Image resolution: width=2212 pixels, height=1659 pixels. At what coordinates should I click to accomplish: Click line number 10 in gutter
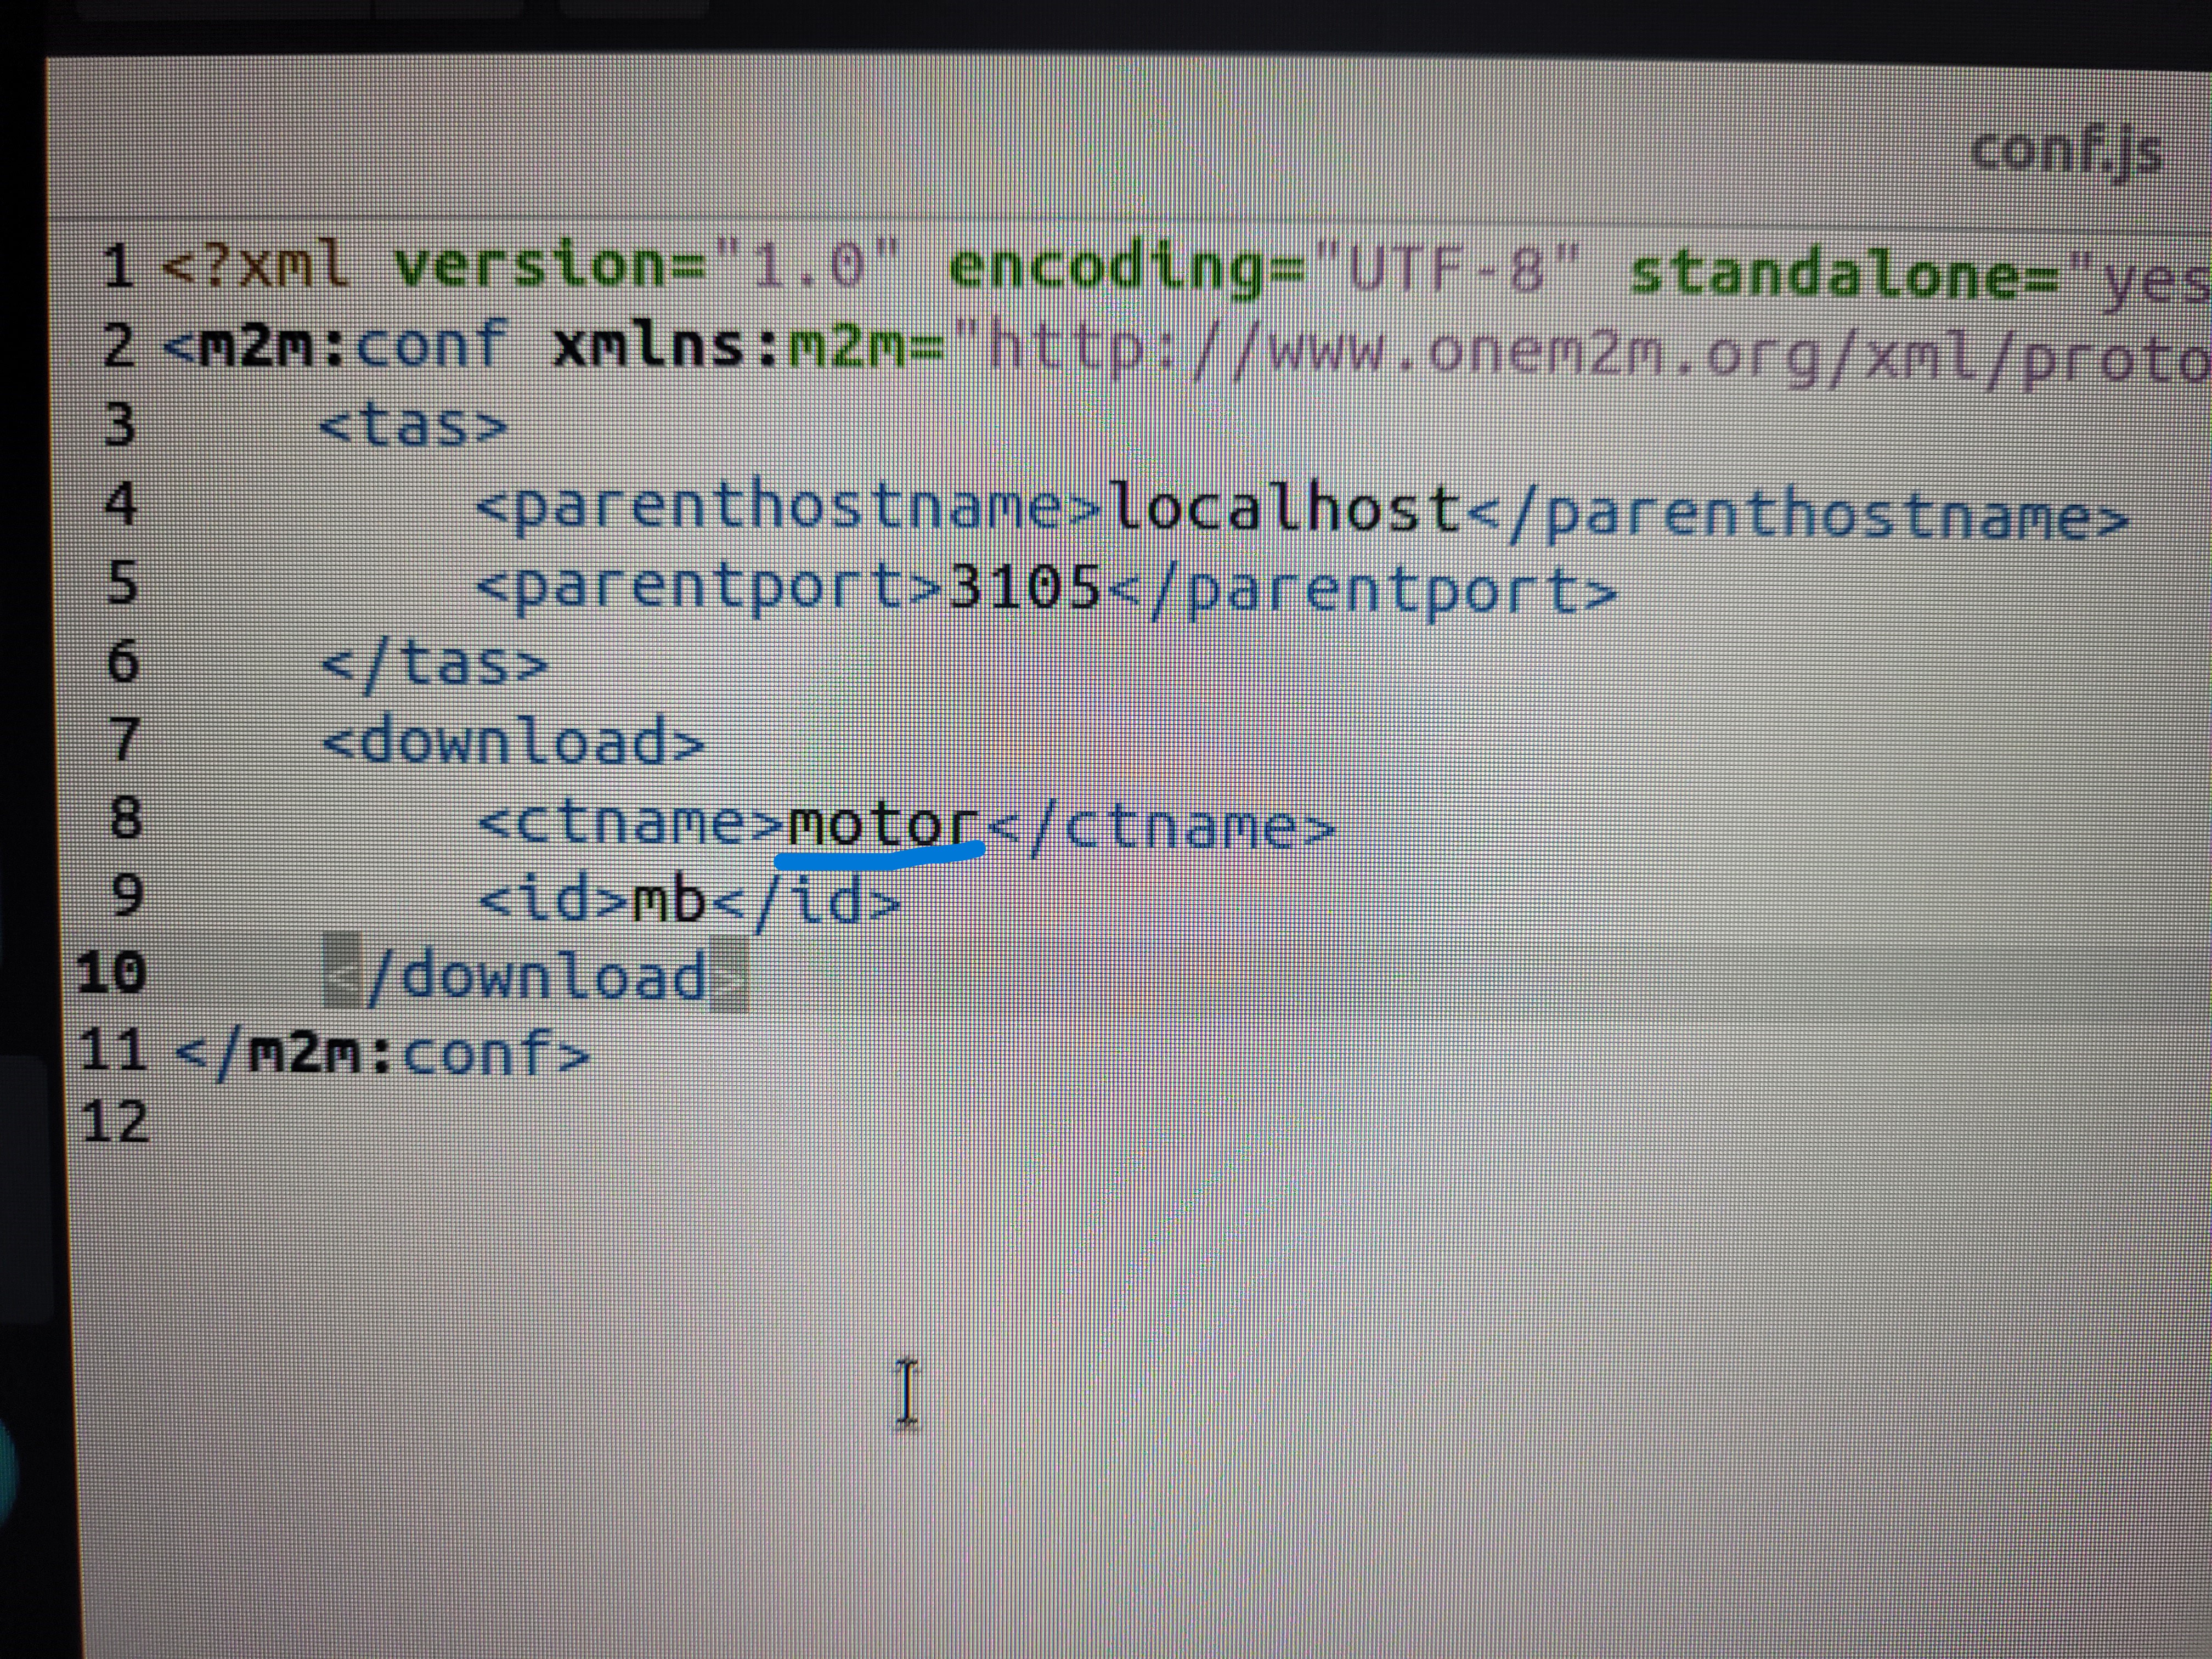tap(111, 972)
